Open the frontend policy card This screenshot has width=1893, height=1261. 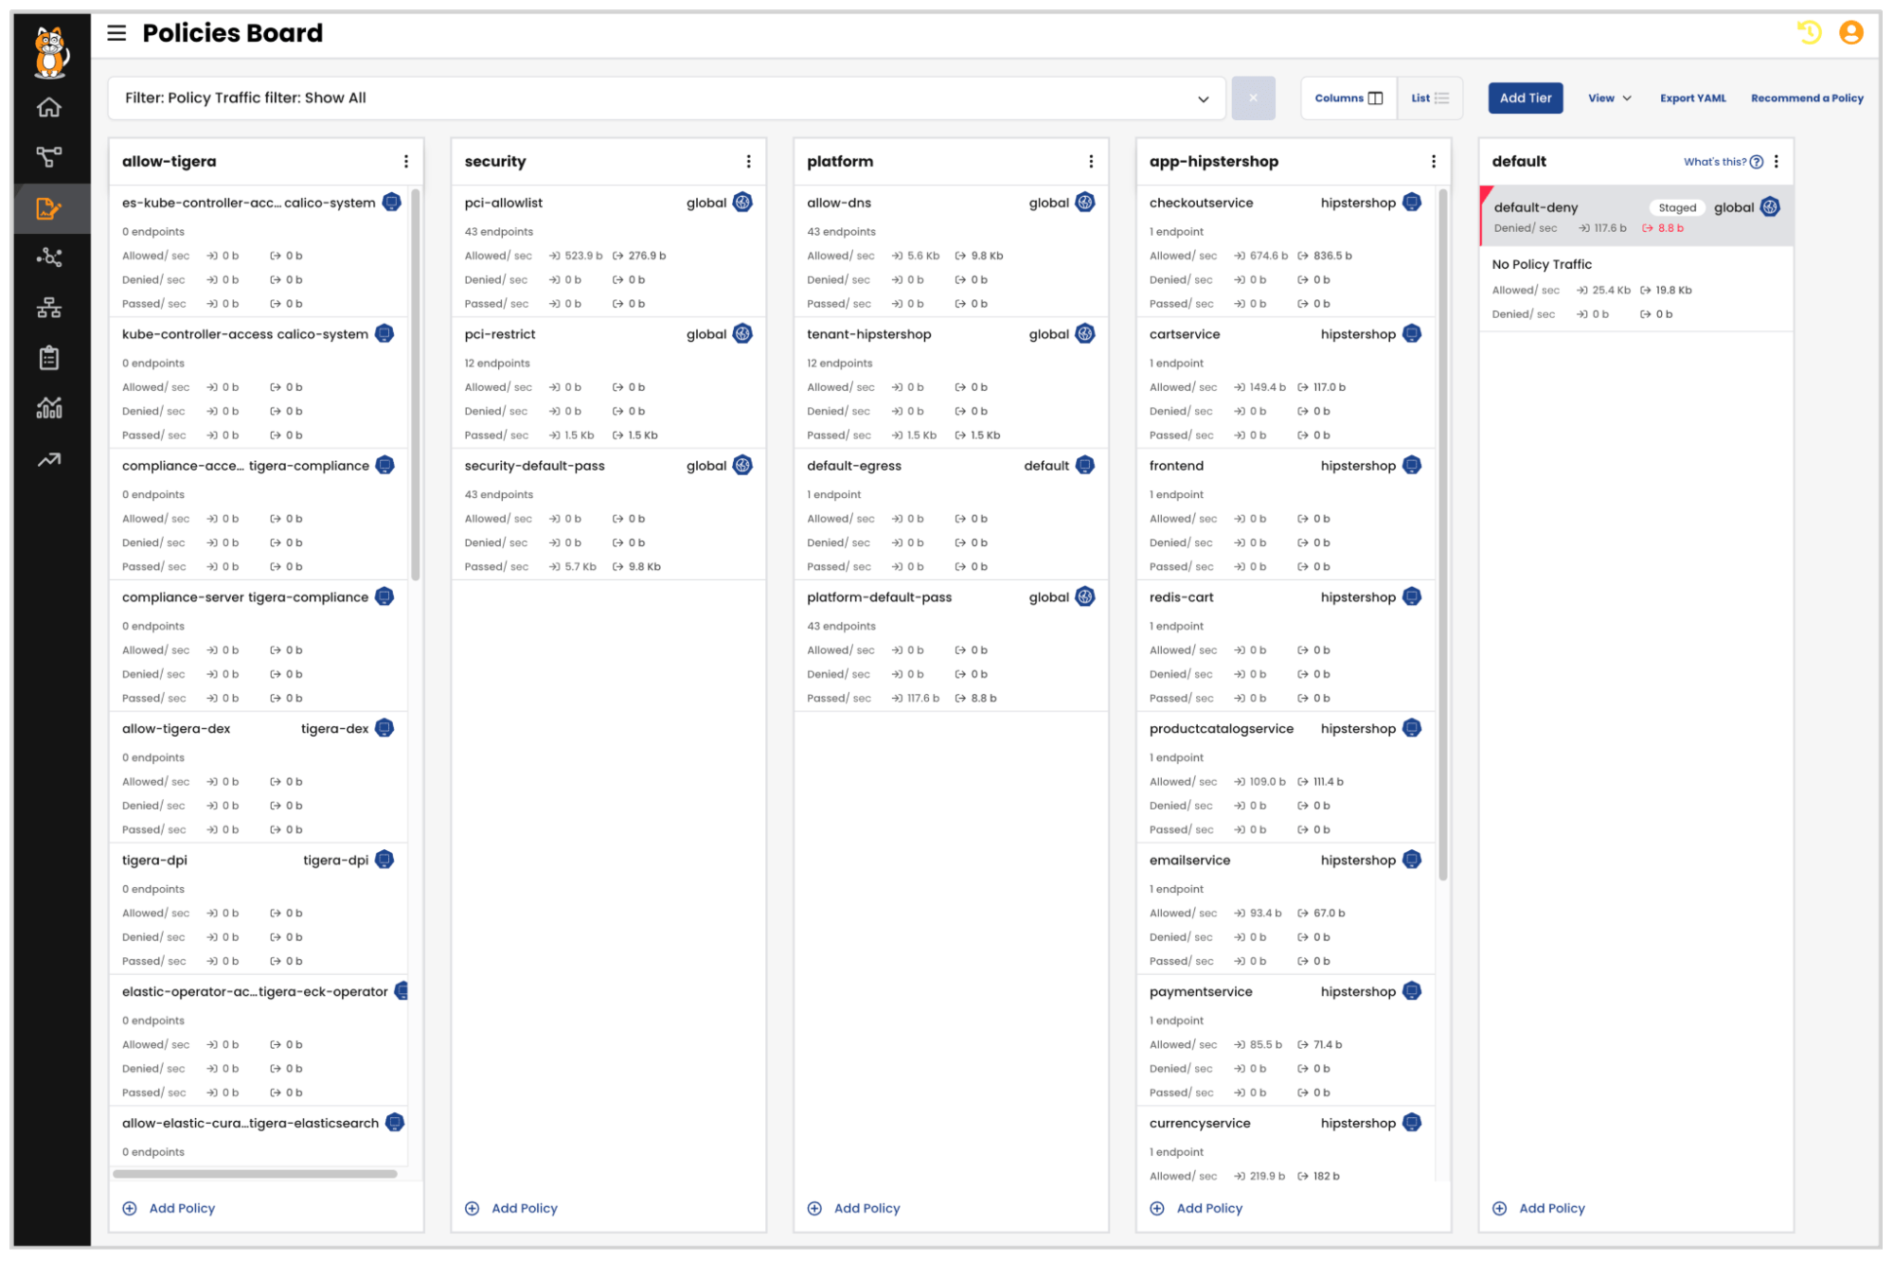[1286, 515]
